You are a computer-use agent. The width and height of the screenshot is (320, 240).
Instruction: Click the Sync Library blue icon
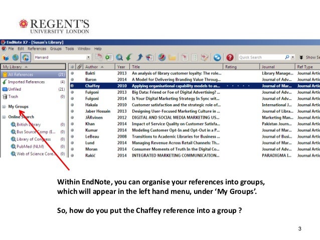point(217,58)
